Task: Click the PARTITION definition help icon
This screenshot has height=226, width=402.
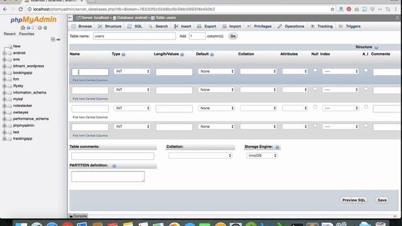Action: click(114, 166)
